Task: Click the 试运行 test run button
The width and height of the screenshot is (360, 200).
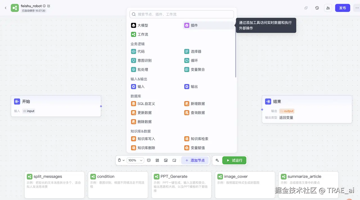Action: tap(234, 160)
